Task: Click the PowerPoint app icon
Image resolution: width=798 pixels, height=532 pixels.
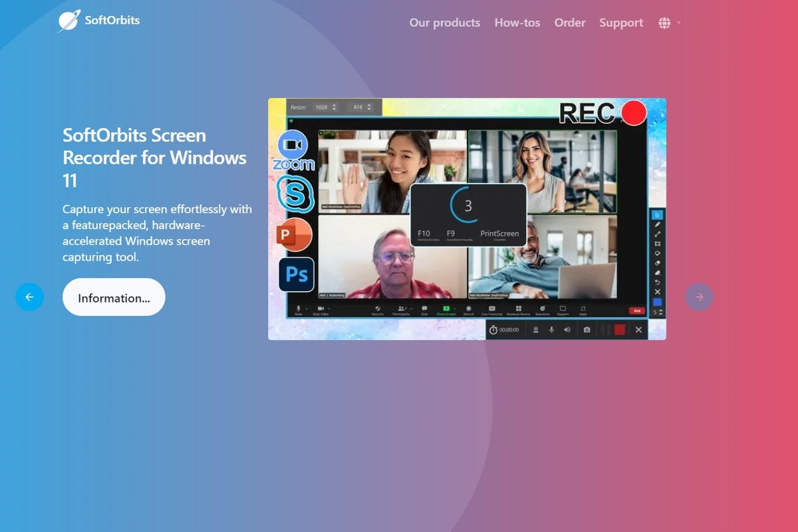Action: (x=295, y=234)
